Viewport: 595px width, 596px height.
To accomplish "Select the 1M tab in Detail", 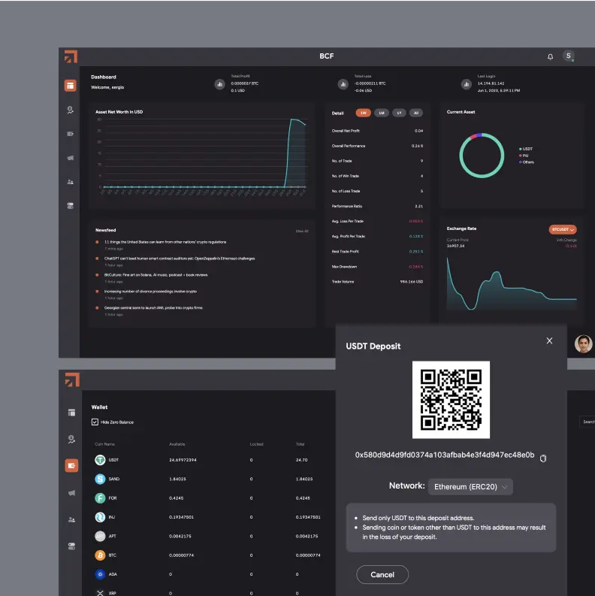I will coord(382,113).
